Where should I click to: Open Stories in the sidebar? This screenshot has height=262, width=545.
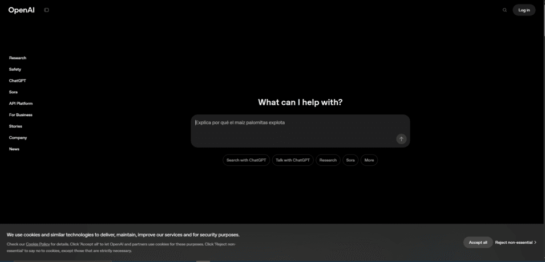pos(15,126)
